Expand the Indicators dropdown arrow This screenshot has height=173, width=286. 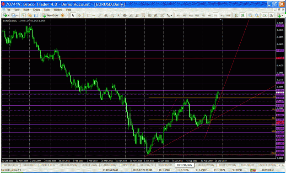[x=283, y=16]
